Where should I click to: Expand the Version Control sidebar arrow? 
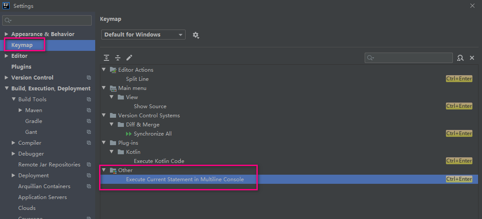click(x=7, y=78)
